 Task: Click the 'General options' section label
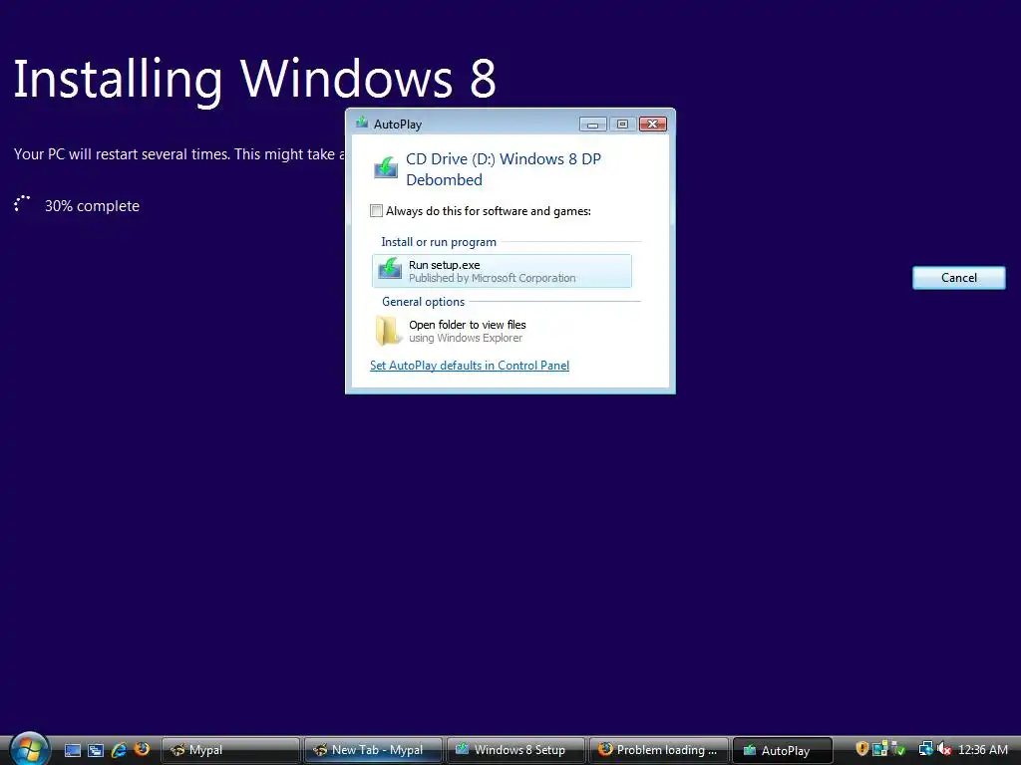point(423,302)
